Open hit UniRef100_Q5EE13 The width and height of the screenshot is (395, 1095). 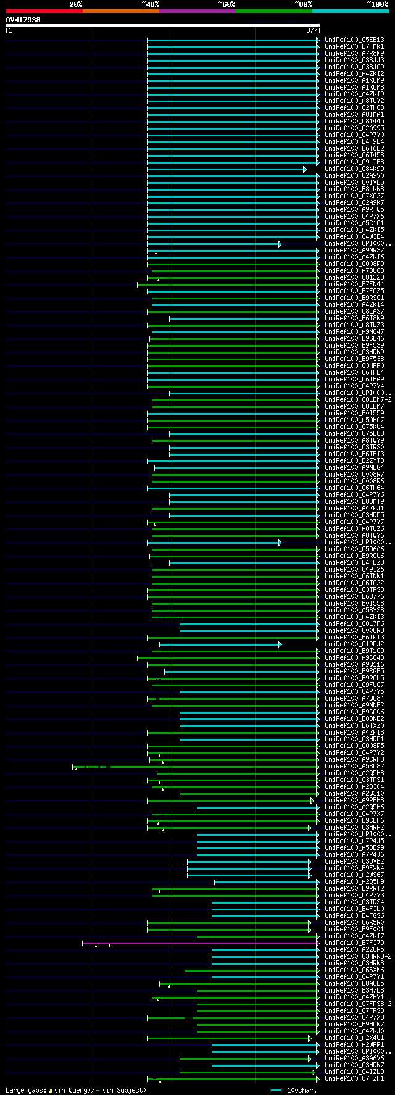click(354, 40)
